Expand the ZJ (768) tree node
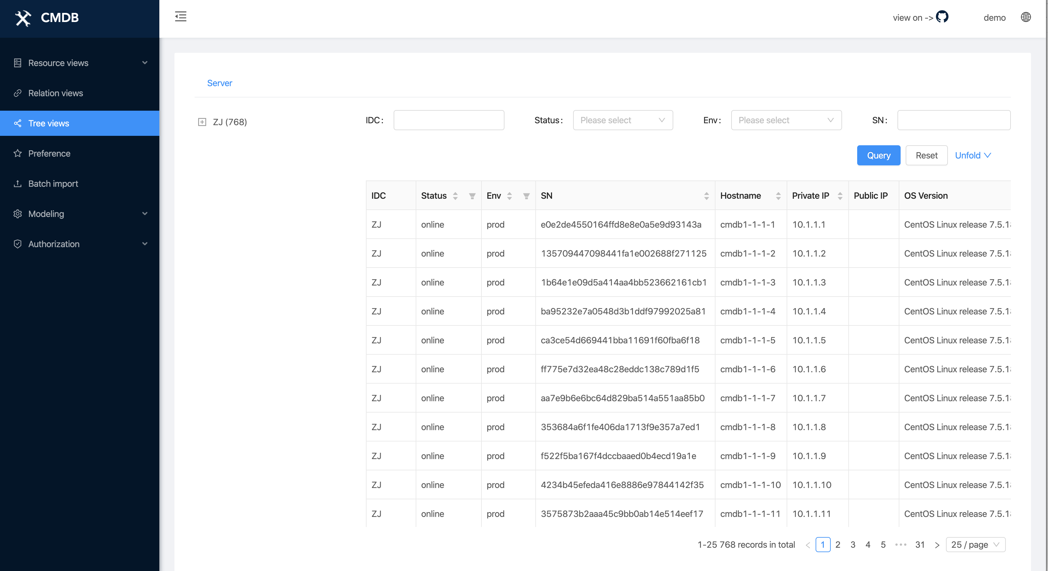The image size is (1048, 571). [202, 122]
